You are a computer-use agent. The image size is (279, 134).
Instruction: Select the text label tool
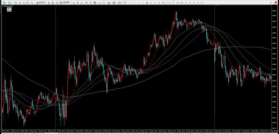coord(155,2)
